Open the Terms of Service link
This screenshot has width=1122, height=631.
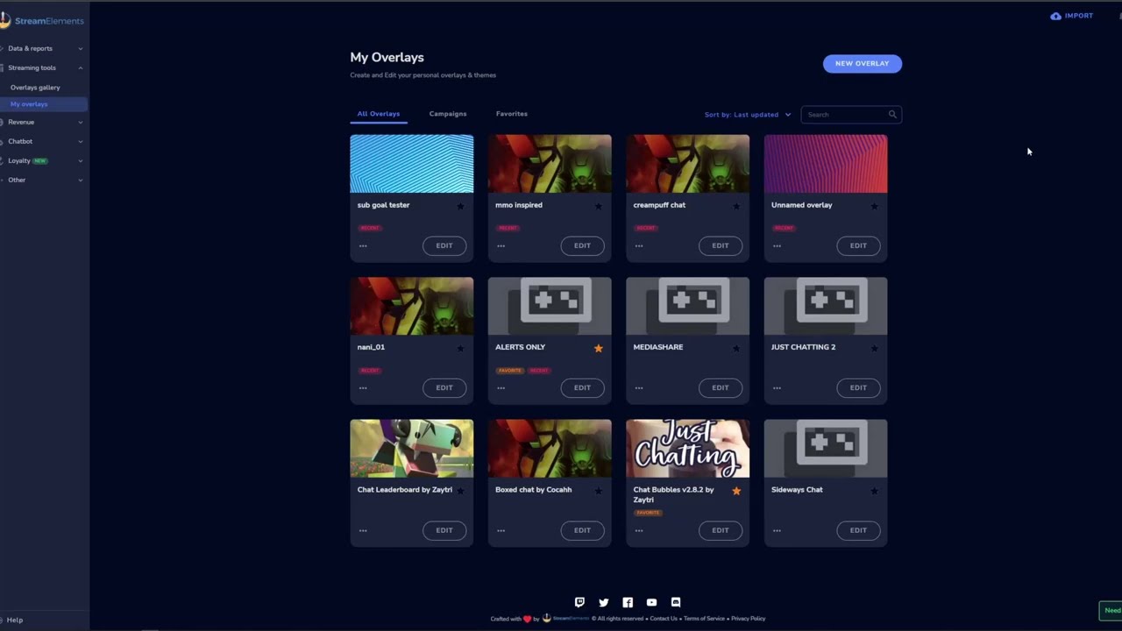pos(704,619)
